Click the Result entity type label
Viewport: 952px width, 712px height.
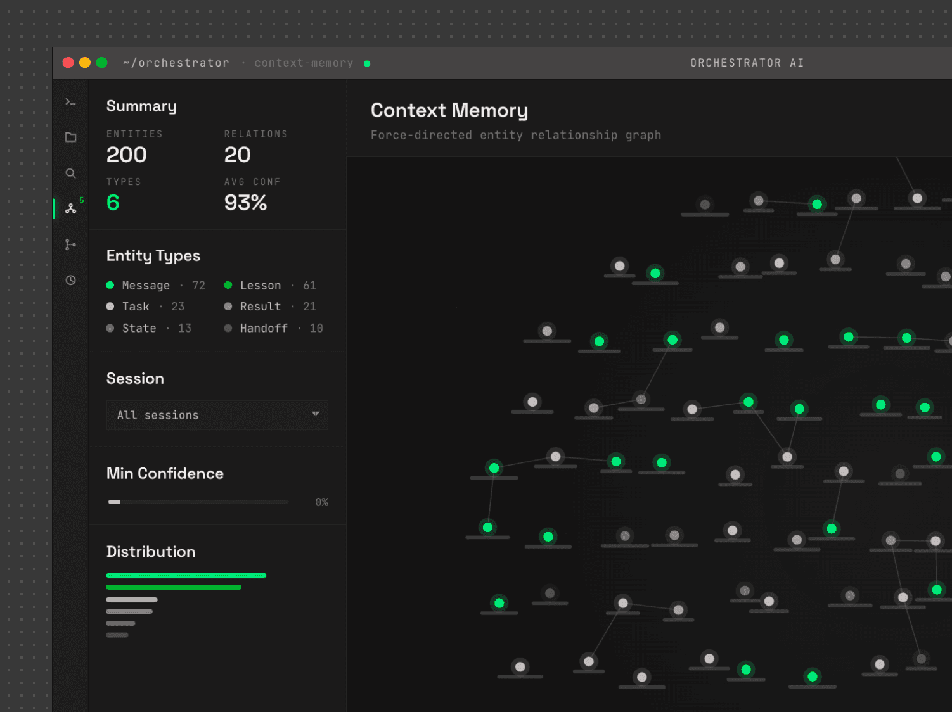coord(260,307)
